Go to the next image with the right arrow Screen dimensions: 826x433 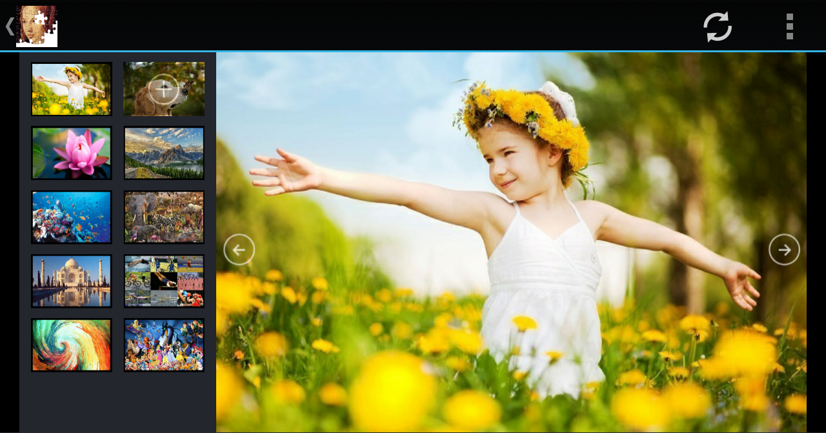(784, 250)
